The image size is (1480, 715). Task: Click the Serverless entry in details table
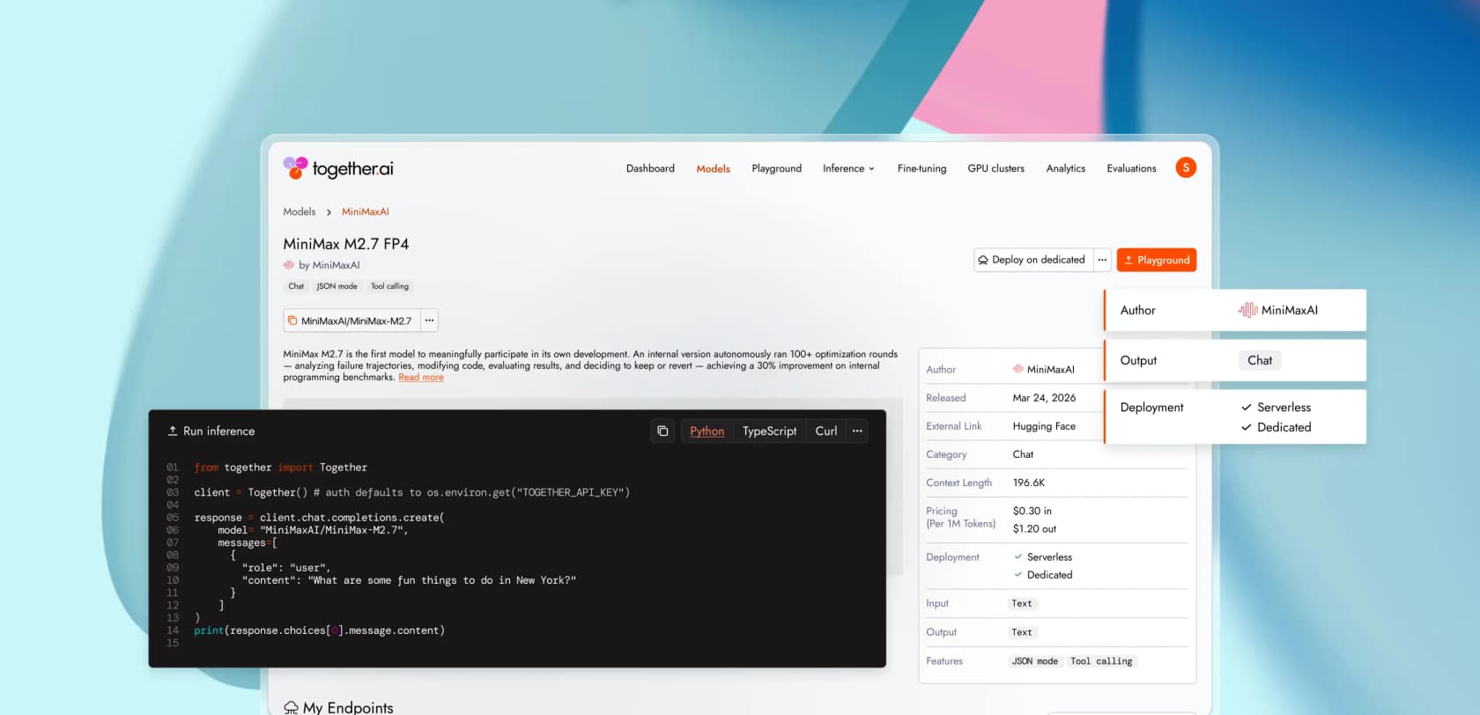tap(1043, 557)
